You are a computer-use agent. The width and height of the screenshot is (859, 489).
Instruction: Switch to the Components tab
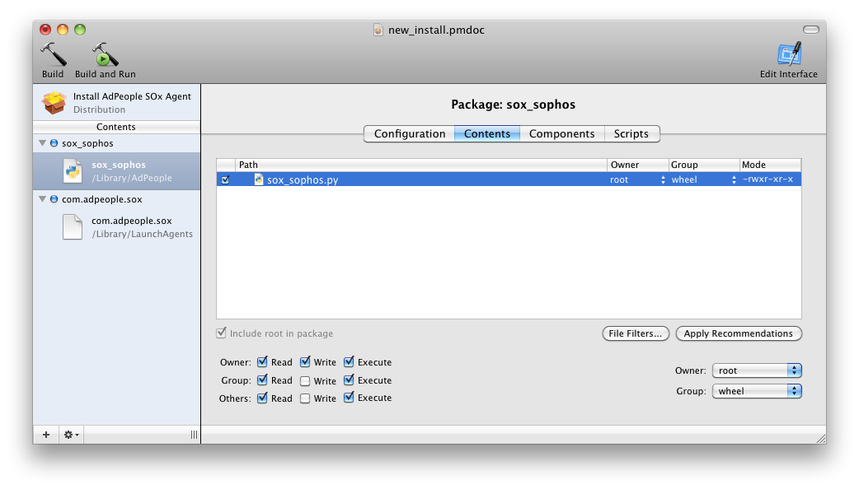561,133
